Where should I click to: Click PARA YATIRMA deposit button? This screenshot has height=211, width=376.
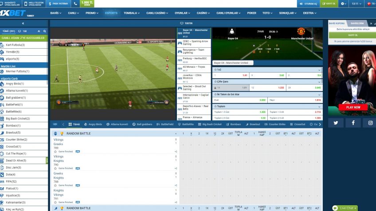coord(58,4)
